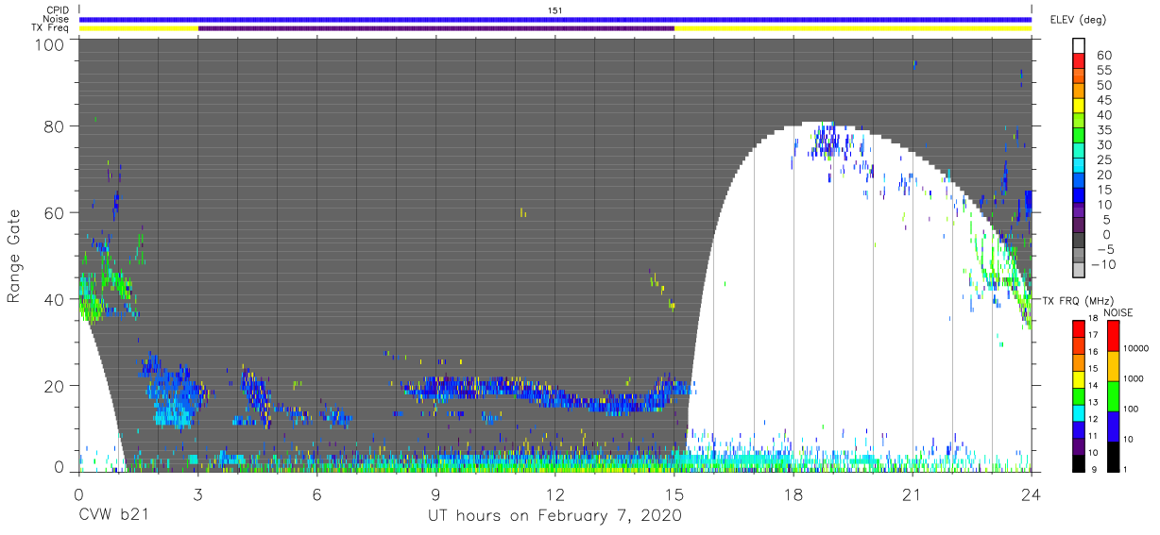Pick the green swatch of NOISE colorbar
This screenshot has width=1160, height=535.
1114,396
